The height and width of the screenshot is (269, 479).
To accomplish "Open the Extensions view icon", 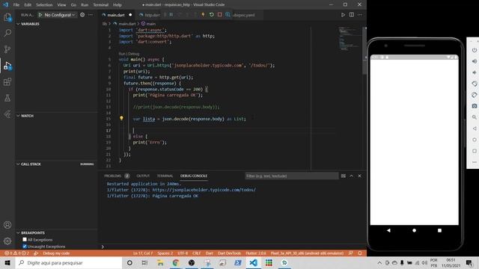I will click(x=7, y=81).
